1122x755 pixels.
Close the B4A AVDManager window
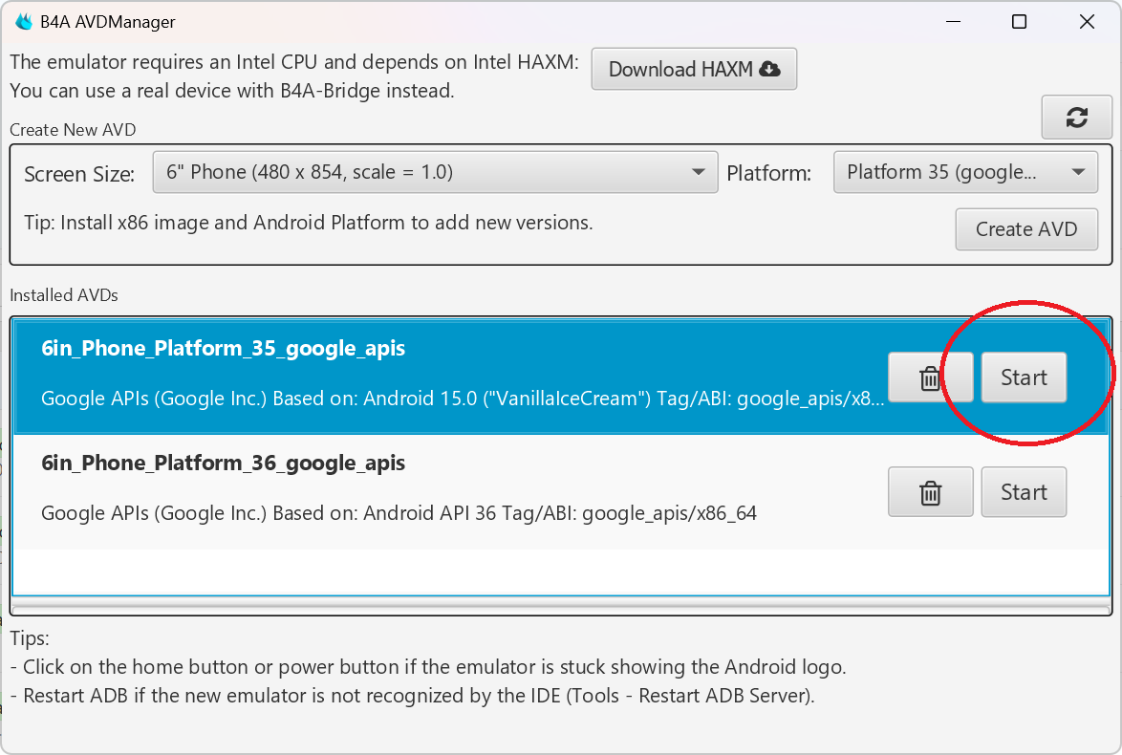(1087, 21)
